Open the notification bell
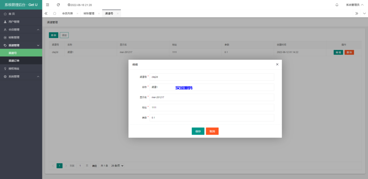The width and height of the screenshot is (368, 179). (337, 5)
